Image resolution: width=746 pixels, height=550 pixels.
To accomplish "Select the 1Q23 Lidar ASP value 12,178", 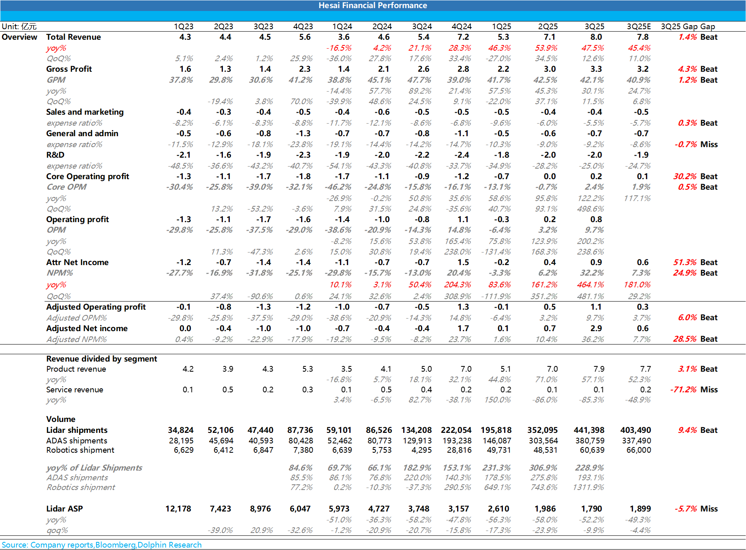I will (x=178, y=509).
